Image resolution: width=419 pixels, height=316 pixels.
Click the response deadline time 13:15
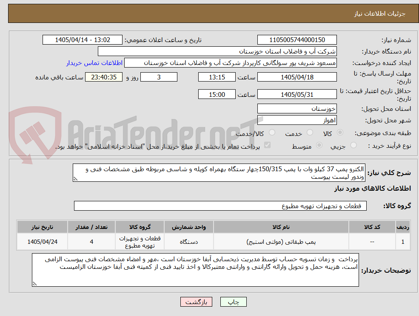[217, 77]
